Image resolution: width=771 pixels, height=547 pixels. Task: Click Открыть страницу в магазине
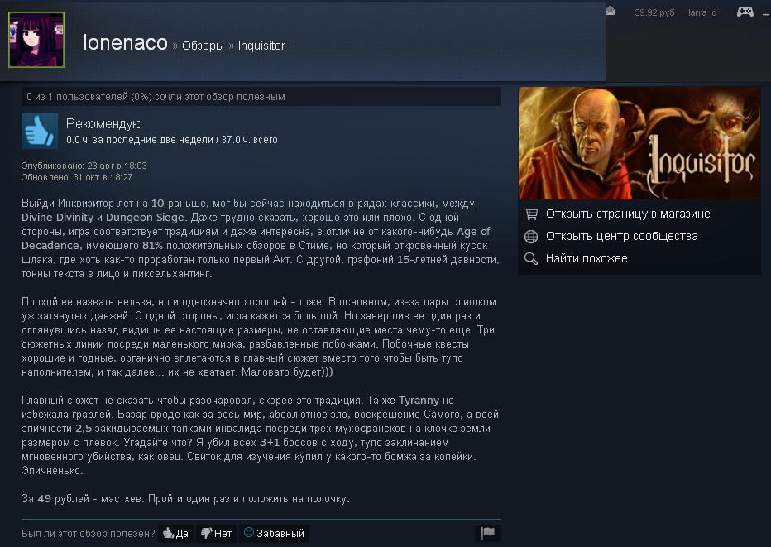628,214
